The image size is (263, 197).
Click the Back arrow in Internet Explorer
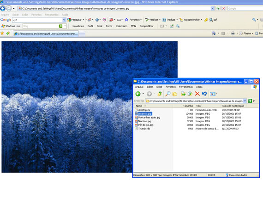click(x=3, y=8)
